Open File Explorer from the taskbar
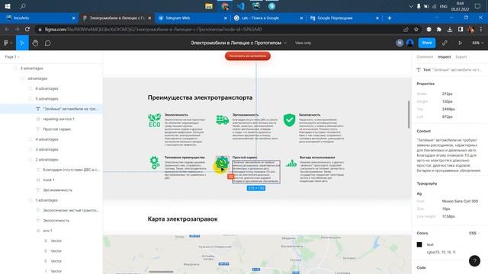This screenshot has height=274, width=488. click(208, 6)
